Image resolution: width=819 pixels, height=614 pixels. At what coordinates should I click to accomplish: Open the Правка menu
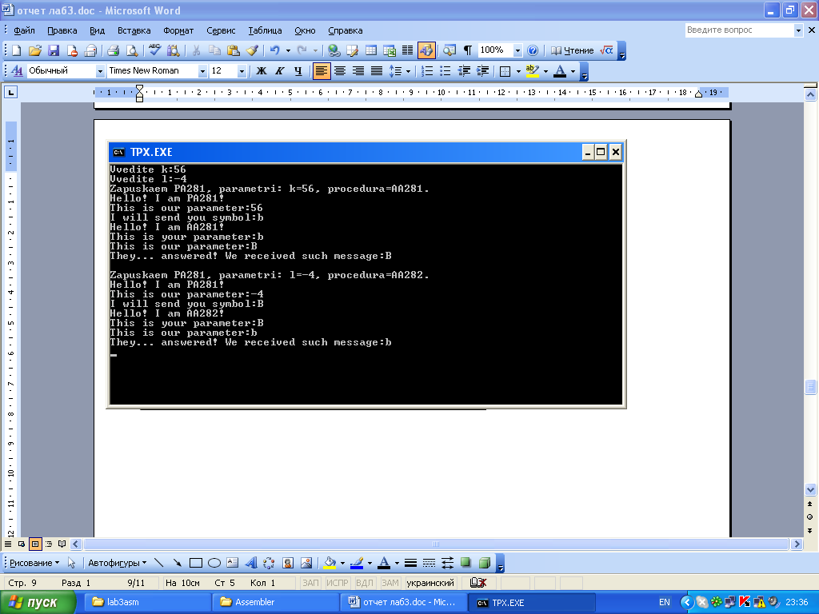tap(62, 30)
